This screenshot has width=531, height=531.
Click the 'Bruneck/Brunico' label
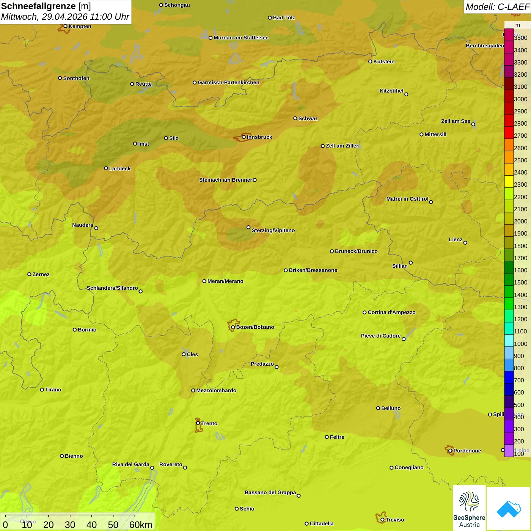356,251
